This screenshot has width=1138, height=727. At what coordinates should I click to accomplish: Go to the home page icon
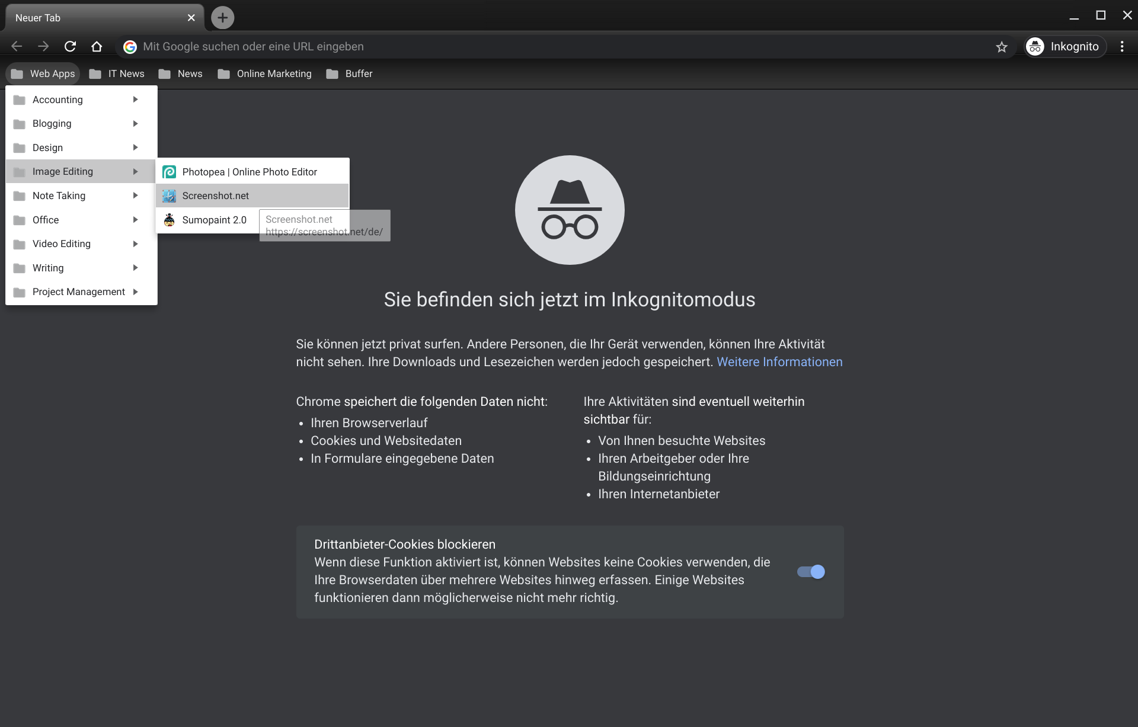coord(97,46)
